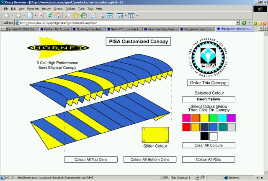This screenshot has width=268, height=181.
Task: Click the Hornet logo
Action: (x=58, y=48)
